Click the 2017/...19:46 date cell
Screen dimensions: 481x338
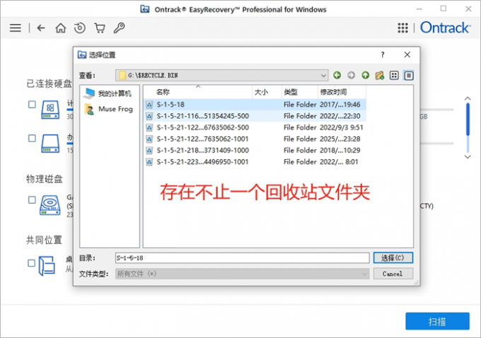(340, 105)
